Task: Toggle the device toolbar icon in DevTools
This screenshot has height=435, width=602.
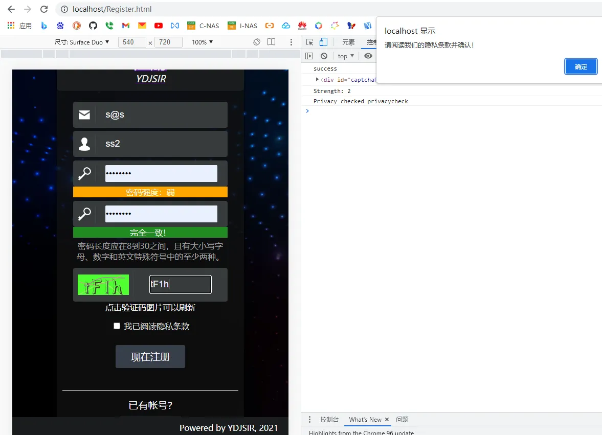Action: 323,42
